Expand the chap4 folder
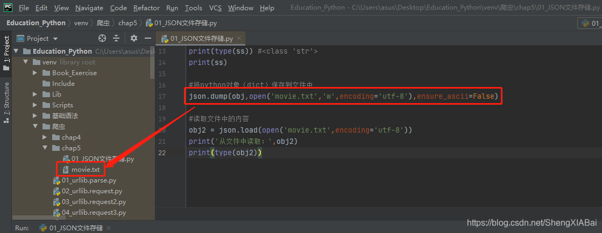The image size is (602, 233). pyautogui.click(x=45, y=137)
